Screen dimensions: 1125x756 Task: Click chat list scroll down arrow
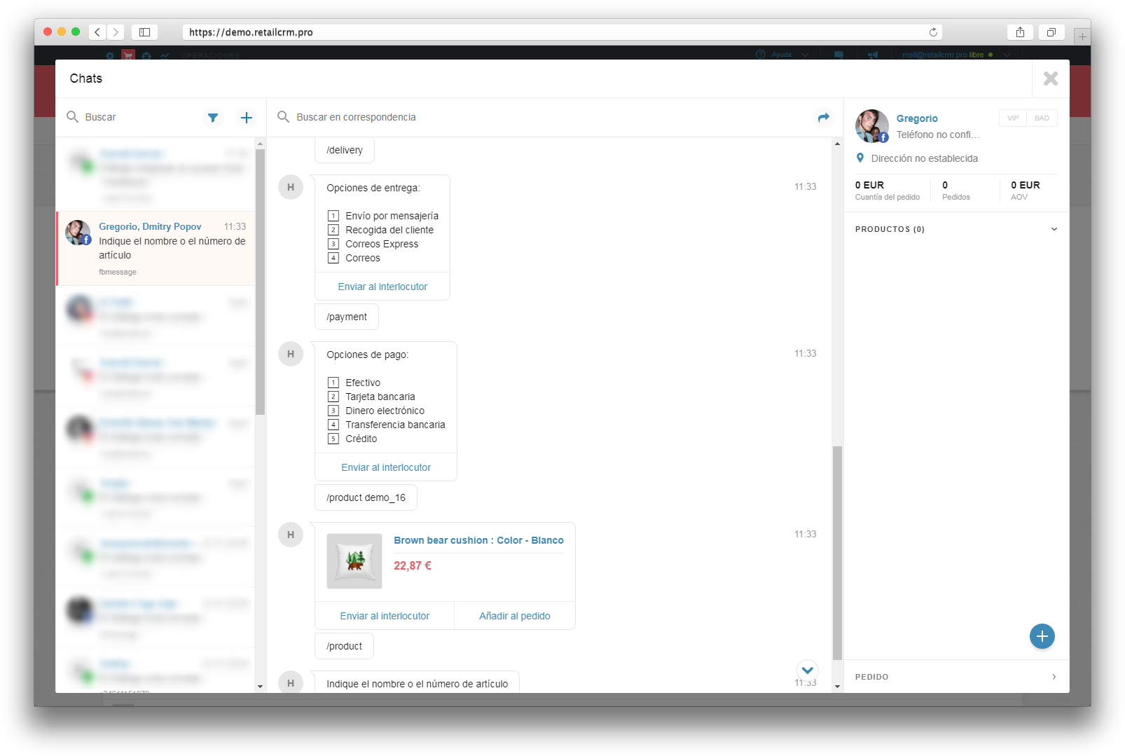point(260,687)
